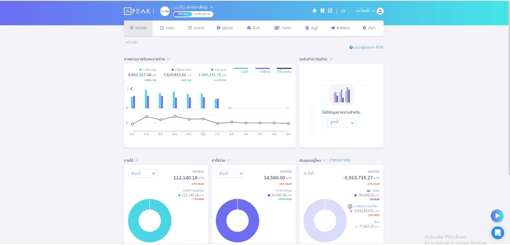Click the info icon beside รายได้ heading
The width and height of the screenshot is (510, 245).
[x=137, y=160]
